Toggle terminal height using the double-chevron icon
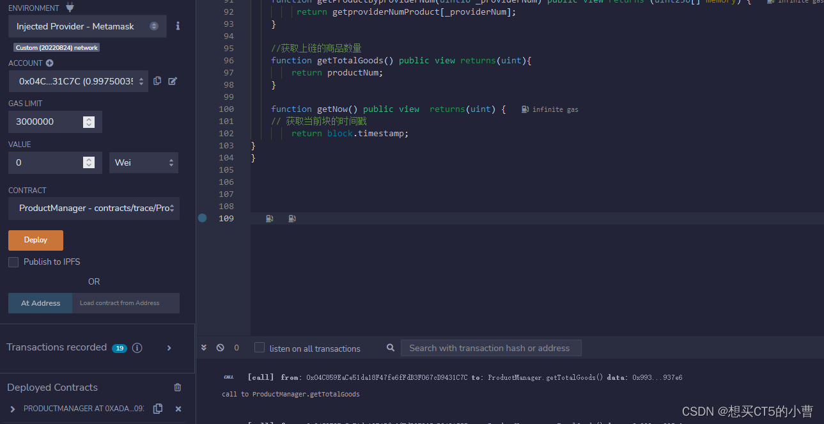This screenshot has width=824, height=424. tap(203, 347)
